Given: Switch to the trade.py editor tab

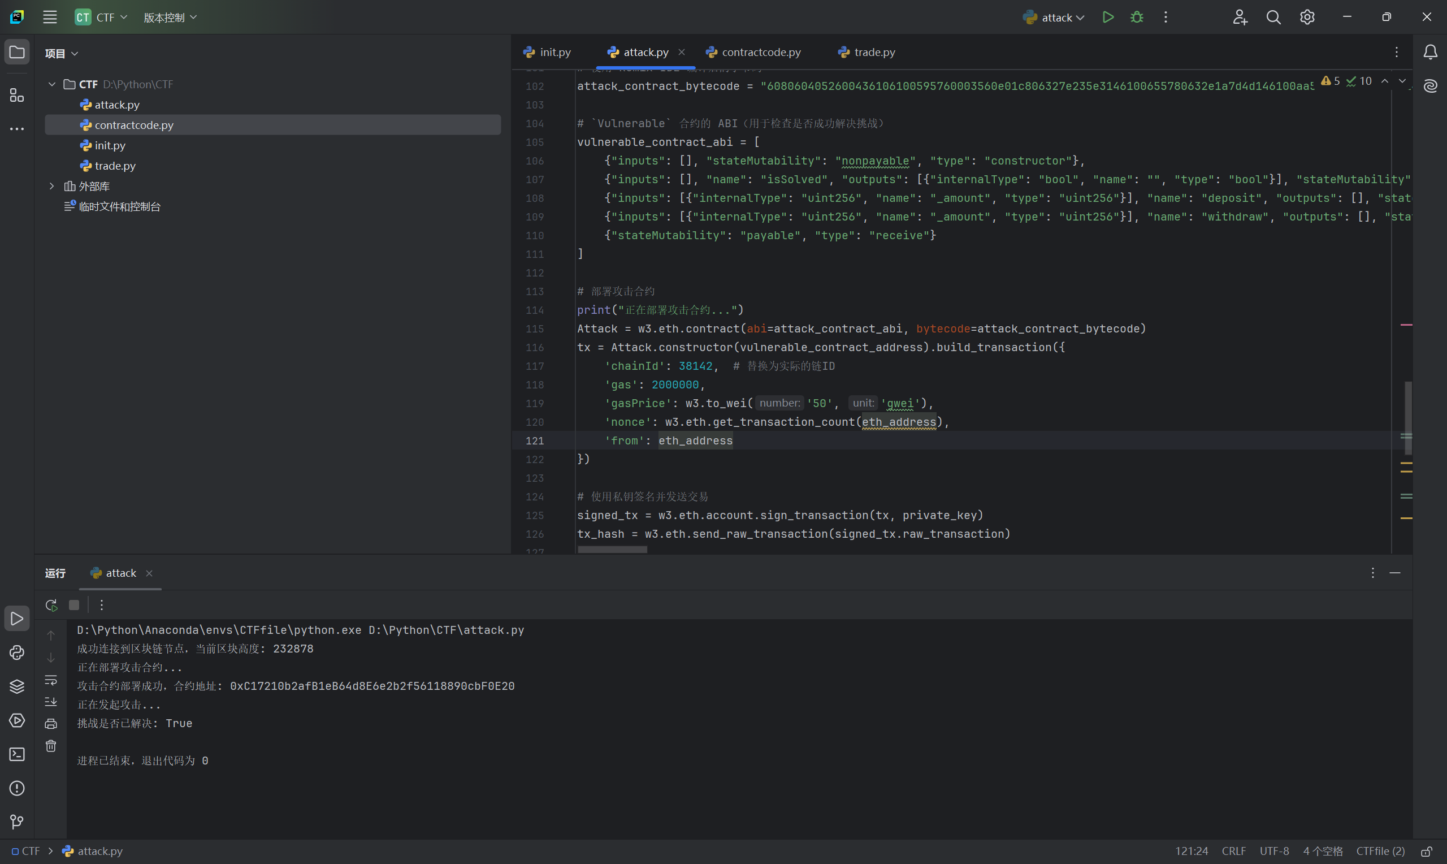Looking at the screenshot, I should [874, 53].
